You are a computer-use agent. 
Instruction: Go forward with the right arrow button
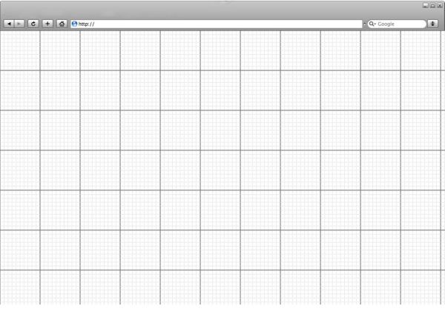pos(19,24)
